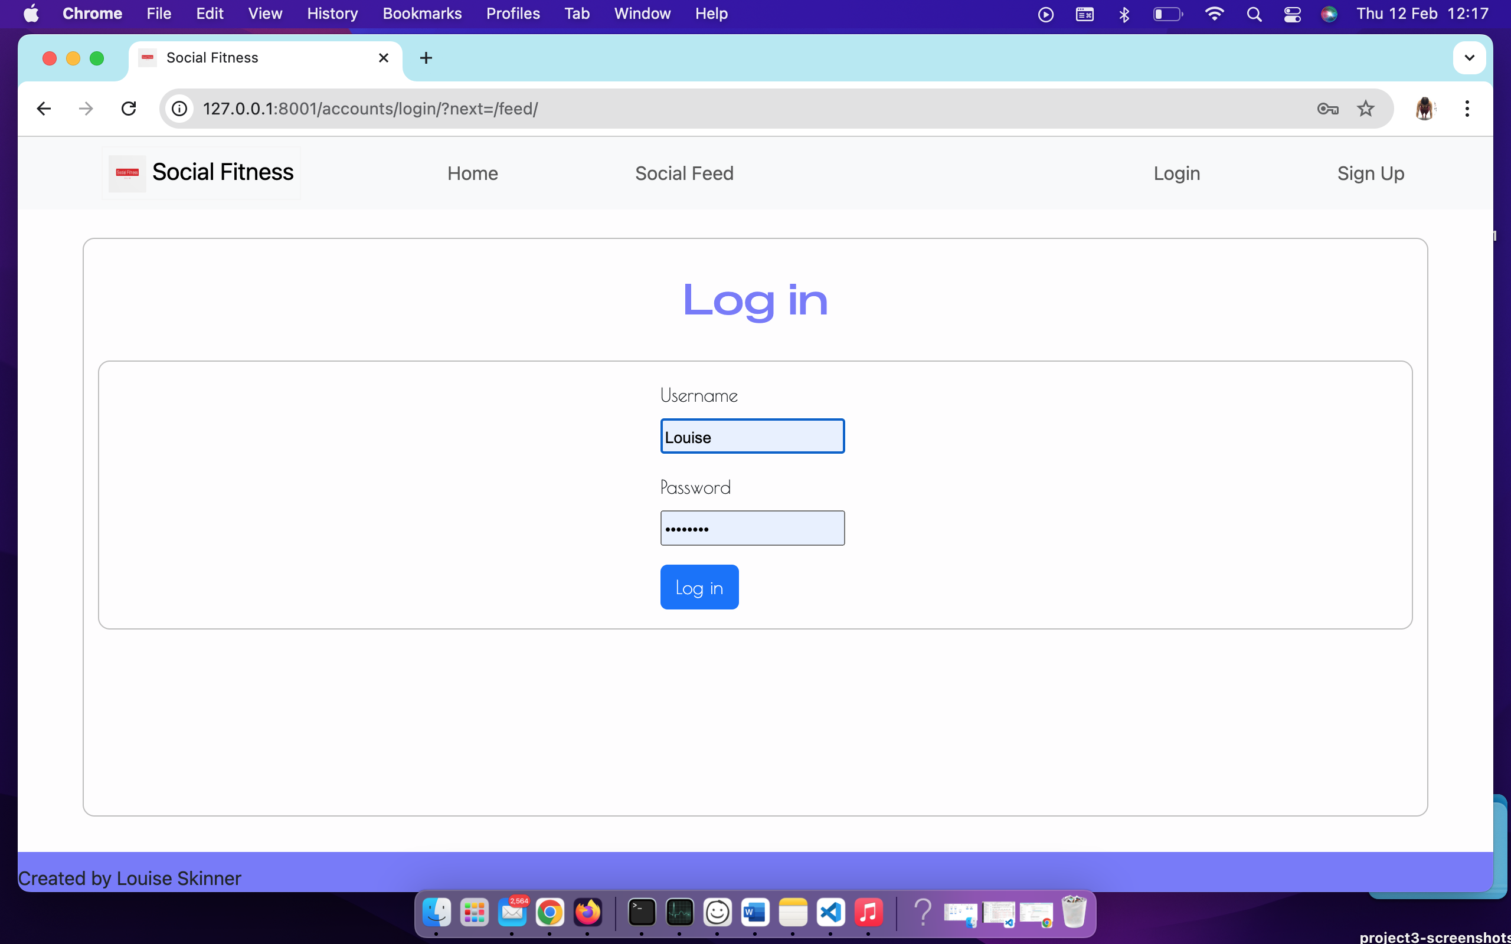Open the Bluetooth menu bar icon
The image size is (1511, 944).
point(1123,13)
